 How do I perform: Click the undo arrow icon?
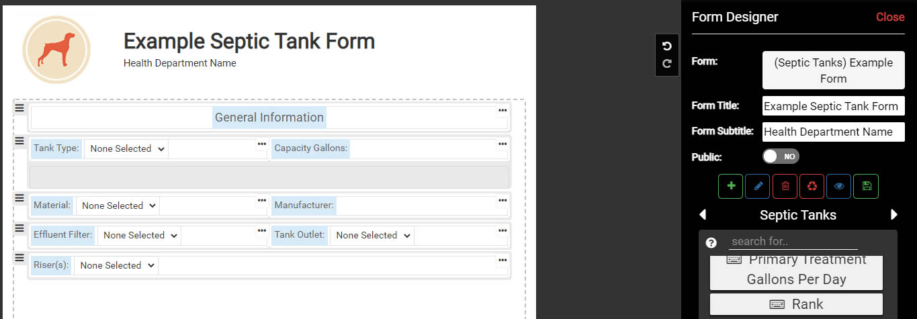tap(666, 46)
